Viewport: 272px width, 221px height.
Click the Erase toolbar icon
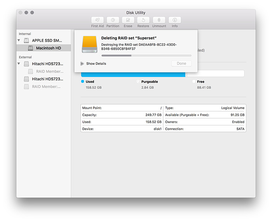pos(128,20)
